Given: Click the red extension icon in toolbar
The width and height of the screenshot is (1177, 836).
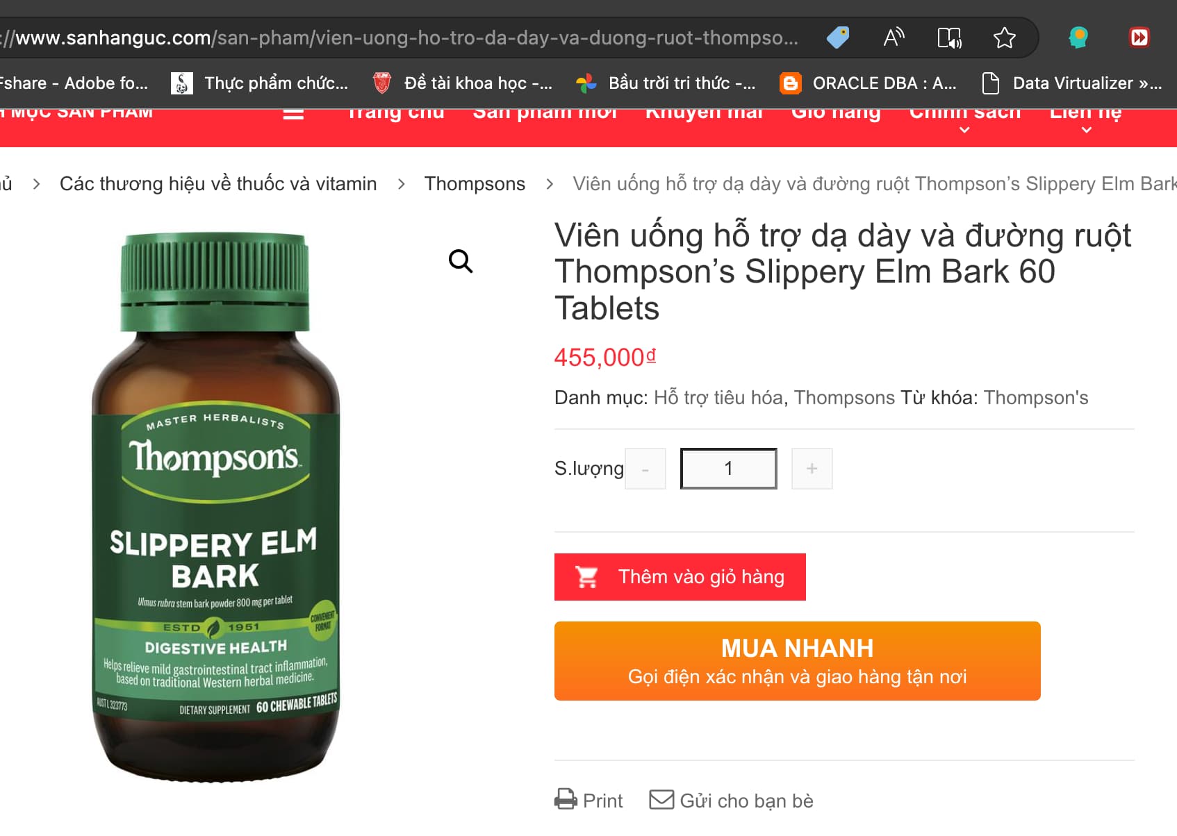Looking at the screenshot, I should pyautogui.click(x=1139, y=37).
